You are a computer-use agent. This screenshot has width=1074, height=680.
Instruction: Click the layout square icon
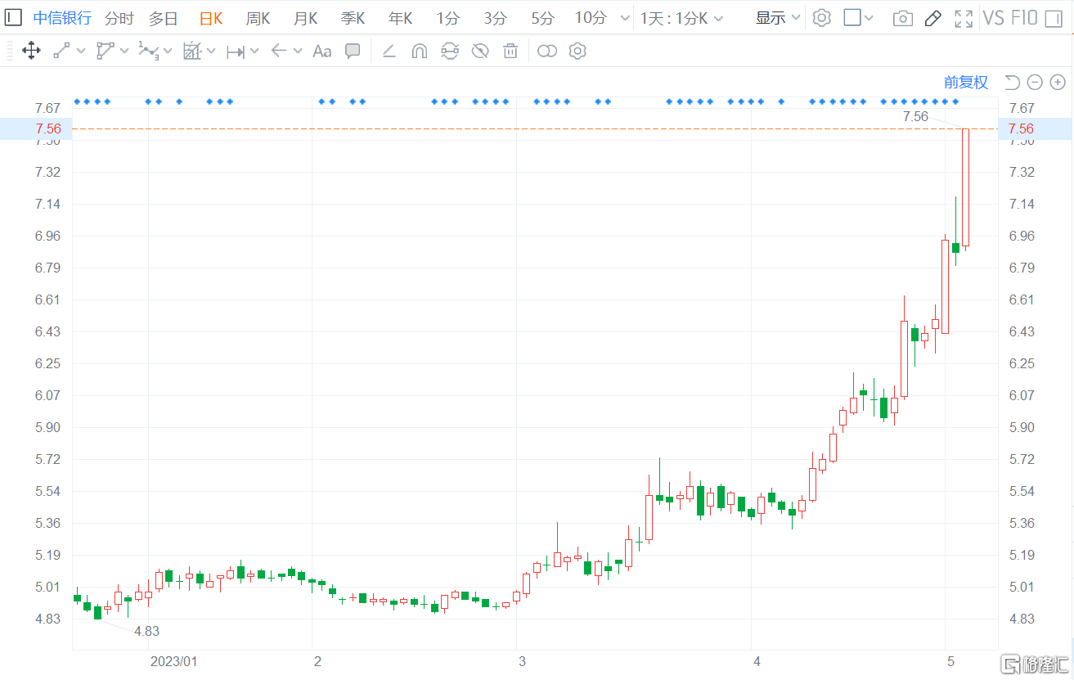(852, 17)
